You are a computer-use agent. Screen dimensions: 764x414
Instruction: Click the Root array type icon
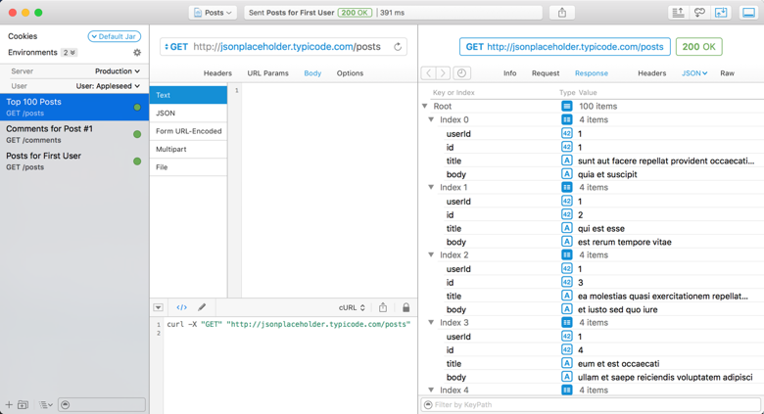point(567,106)
